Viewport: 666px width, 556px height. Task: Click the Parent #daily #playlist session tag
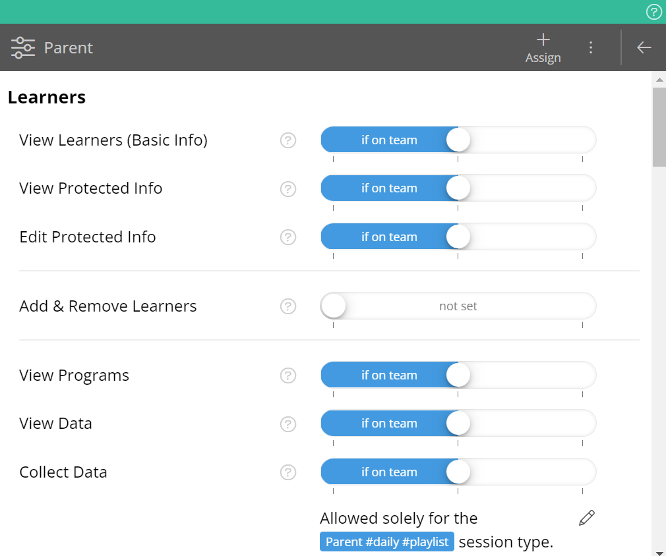point(387,542)
